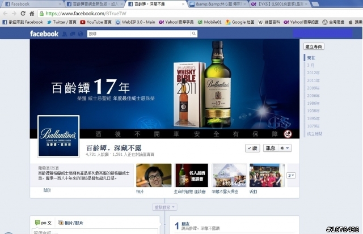Click the Ballantine's profile picture
Image resolution: width=363 pixels, height=234 pixels.
click(x=58, y=136)
